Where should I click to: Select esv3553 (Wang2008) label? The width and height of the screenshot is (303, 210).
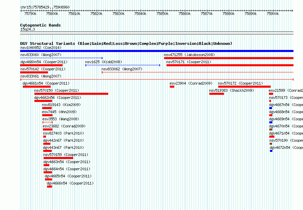point(61,119)
